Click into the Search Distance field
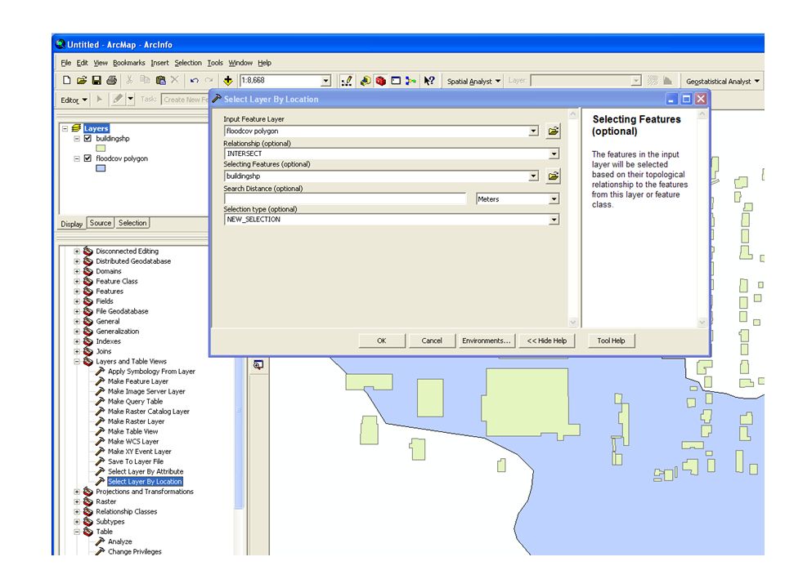The height and width of the screenshot is (588, 785). click(345, 199)
